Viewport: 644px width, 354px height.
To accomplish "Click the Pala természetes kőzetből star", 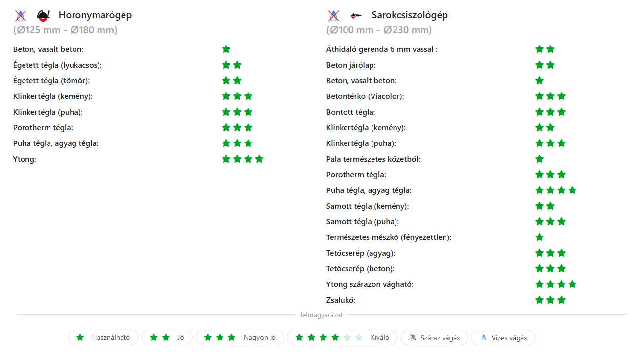I will point(540,159).
